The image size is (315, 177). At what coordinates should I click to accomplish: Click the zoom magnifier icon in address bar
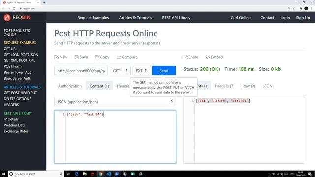[x=289, y=8]
